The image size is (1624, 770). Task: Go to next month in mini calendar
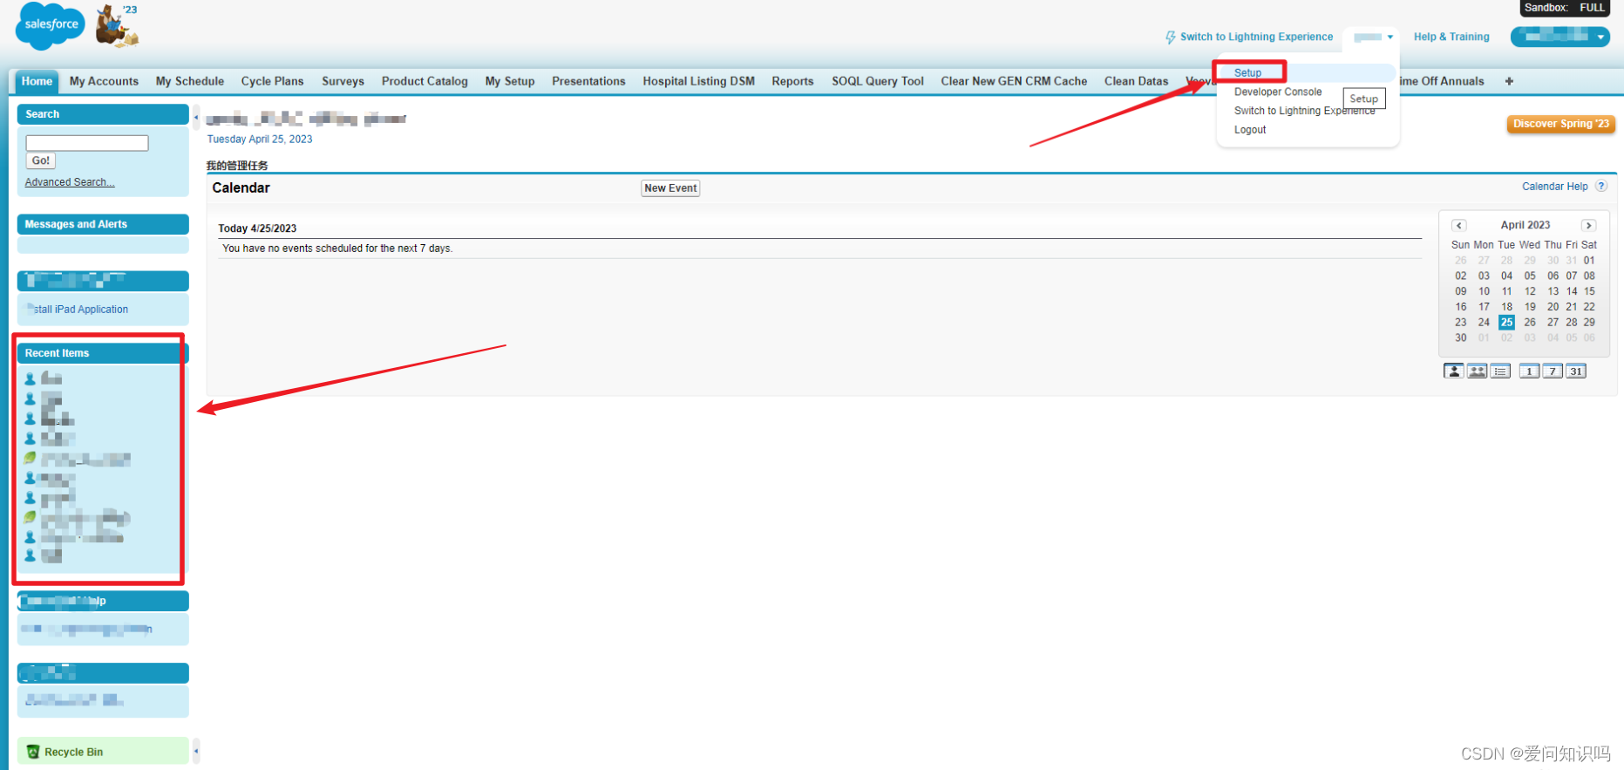1589,225
